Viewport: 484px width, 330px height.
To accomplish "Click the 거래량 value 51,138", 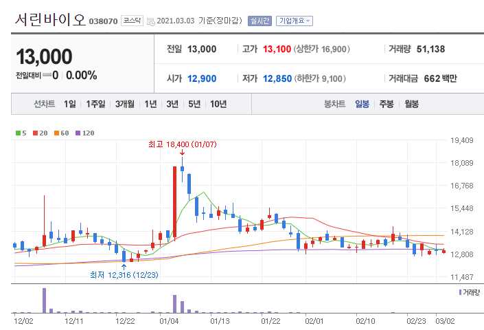I will tap(430, 49).
